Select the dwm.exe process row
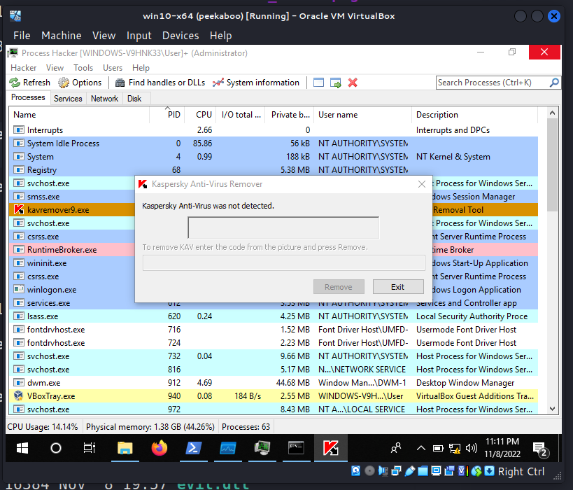573x490 pixels. click(274, 383)
